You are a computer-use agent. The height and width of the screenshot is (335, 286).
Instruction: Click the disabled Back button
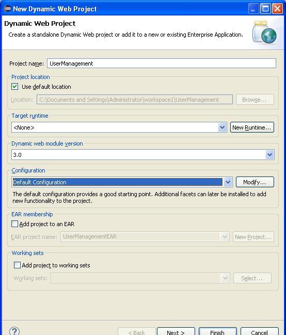pyautogui.click(x=137, y=331)
